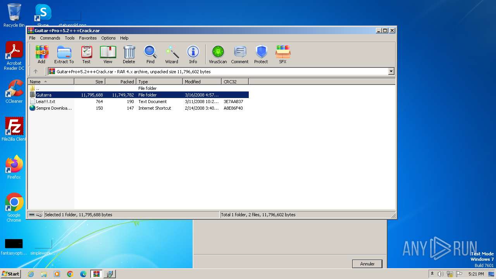Open Windows Explorer from taskbar

coord(44,274)
